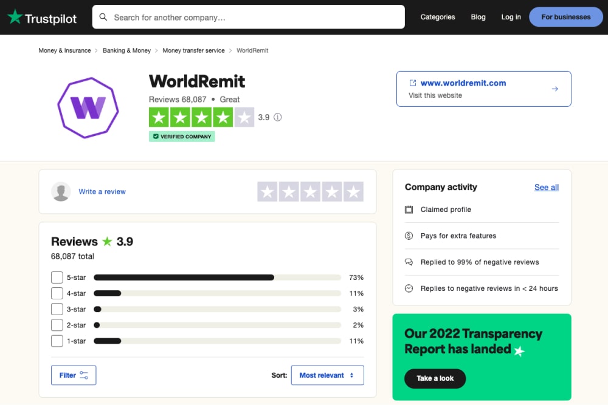
Task: Check the 3-star filter checkbox
Action: 57,309
